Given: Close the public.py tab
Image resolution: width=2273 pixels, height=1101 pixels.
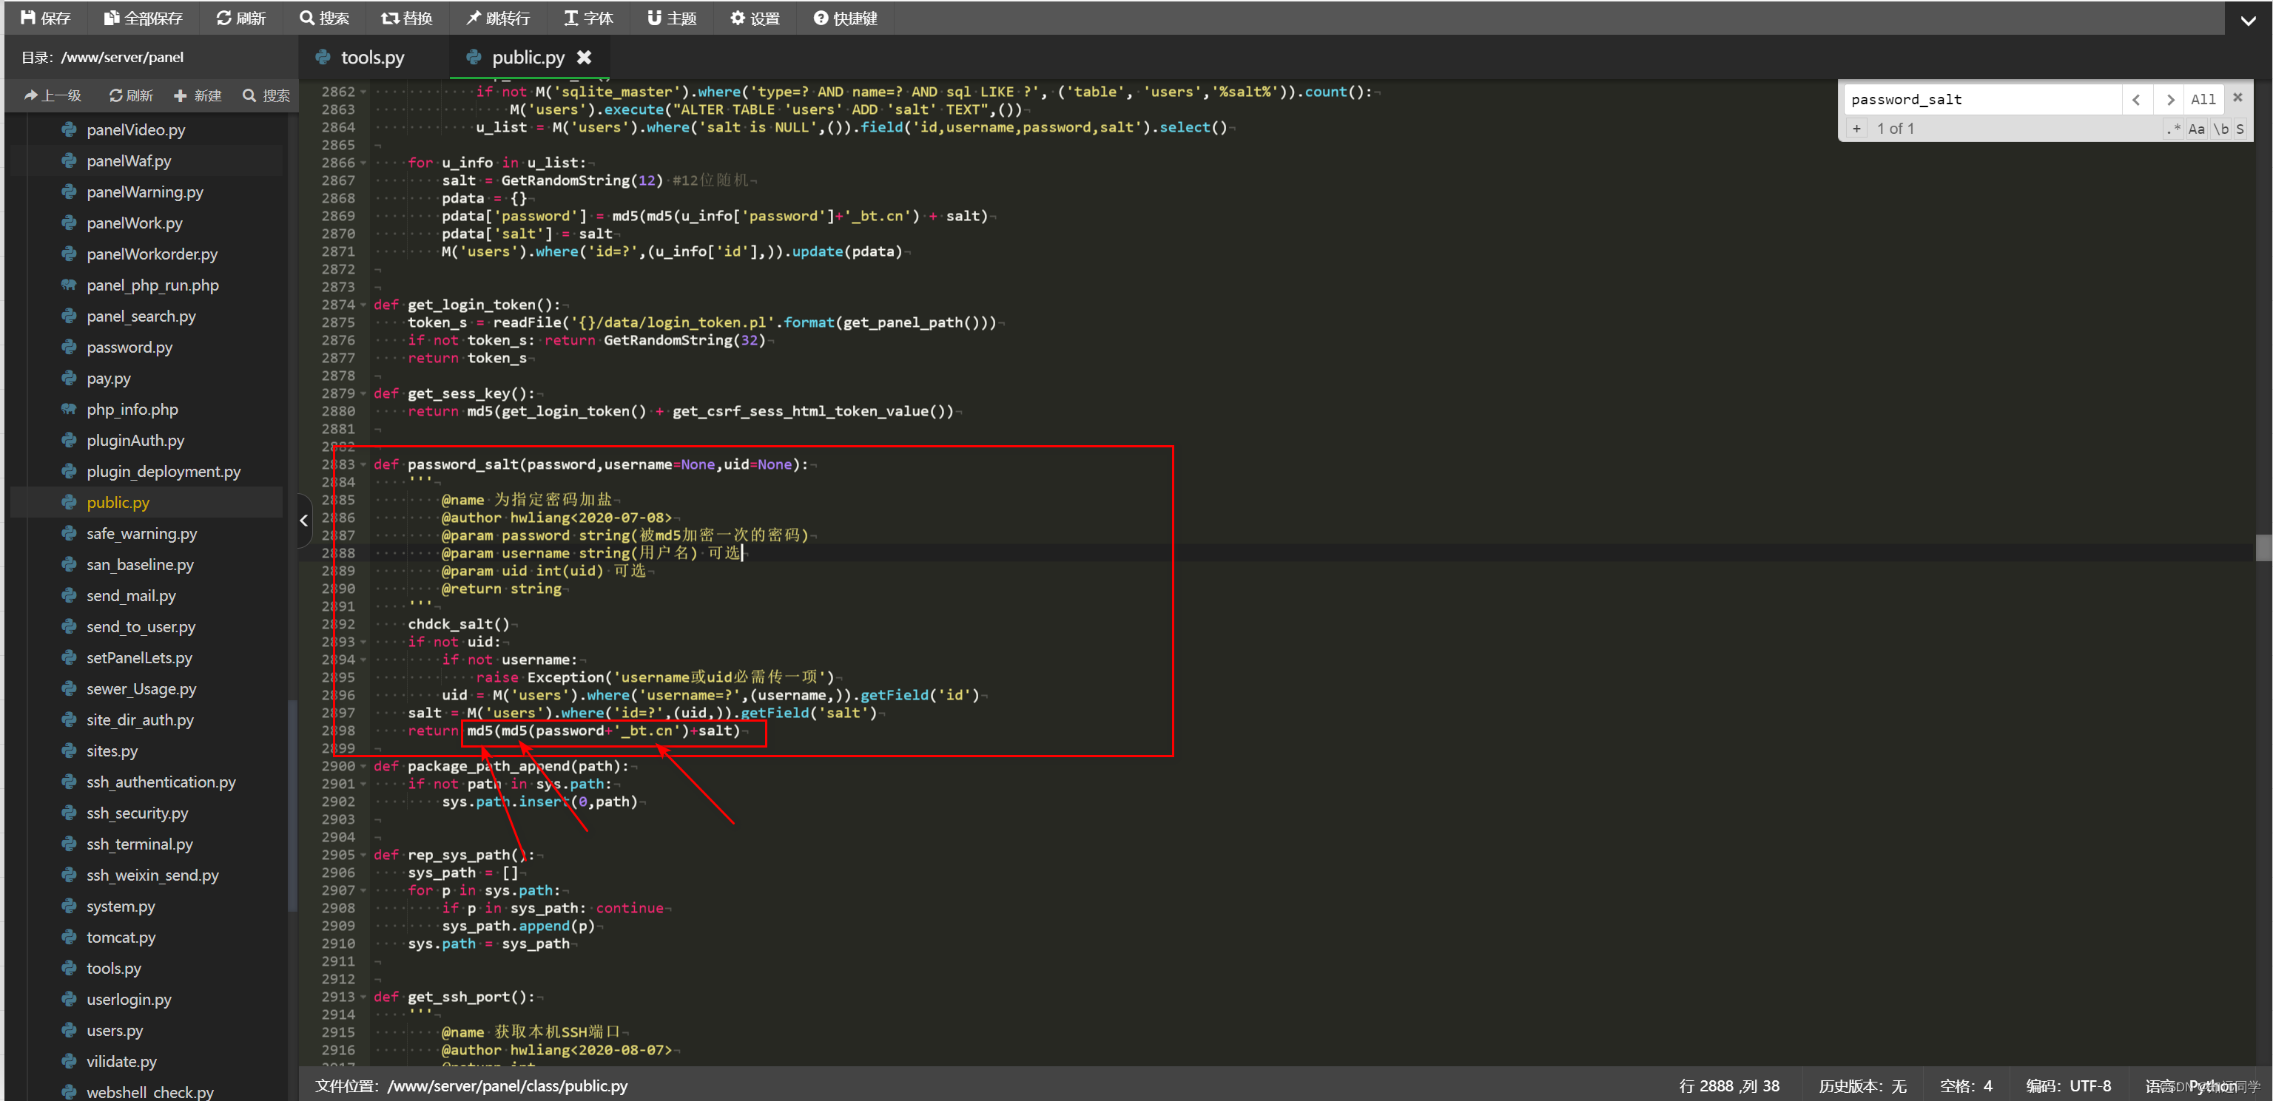Looking at the screenshot, I should pos(584,57).
